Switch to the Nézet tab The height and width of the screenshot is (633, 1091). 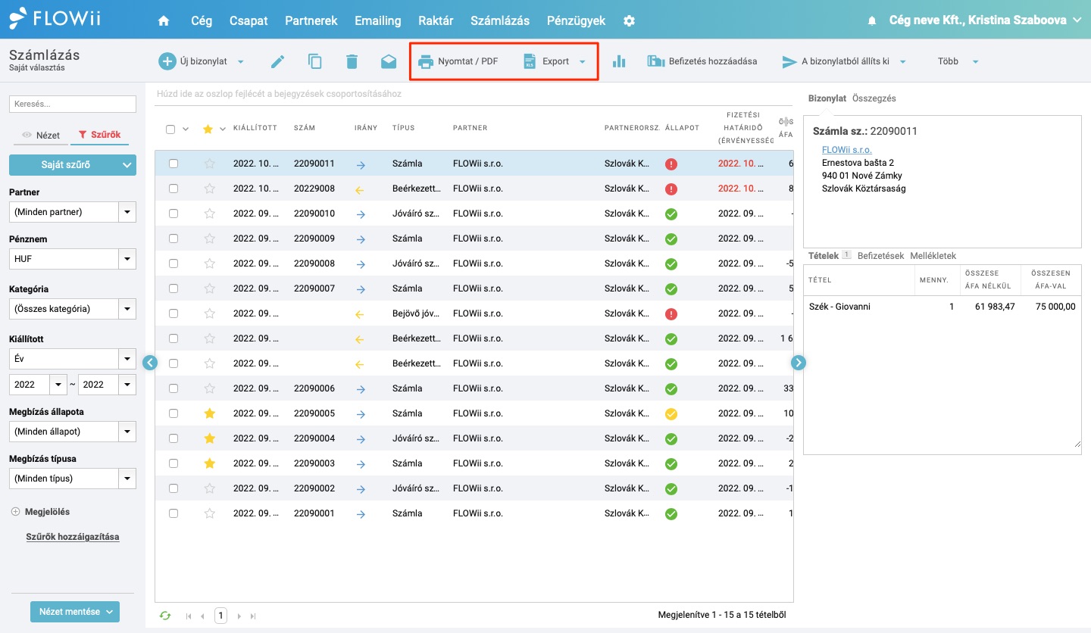[x=42, y=135]
